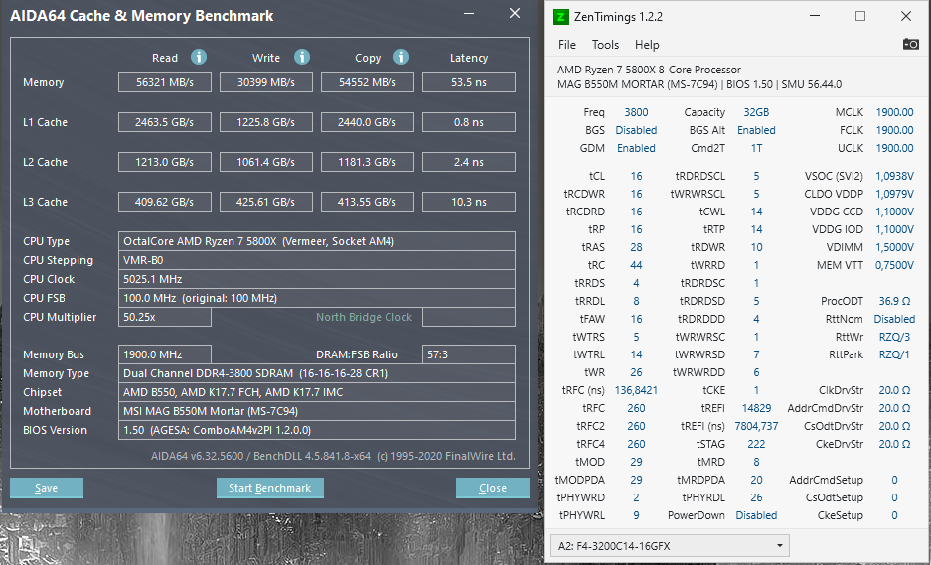Click the tSTAG value 222
Image resolution: width=931 pixels, height=565 pixels.
pyautogui.click(x=756, y=443)
